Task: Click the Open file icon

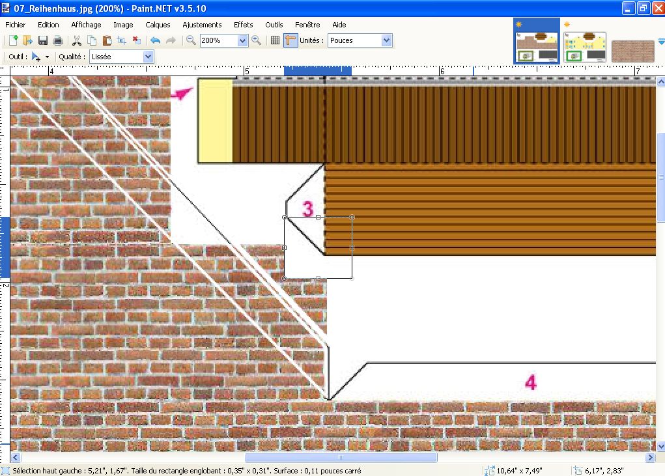Action: (x=27, y=40)
